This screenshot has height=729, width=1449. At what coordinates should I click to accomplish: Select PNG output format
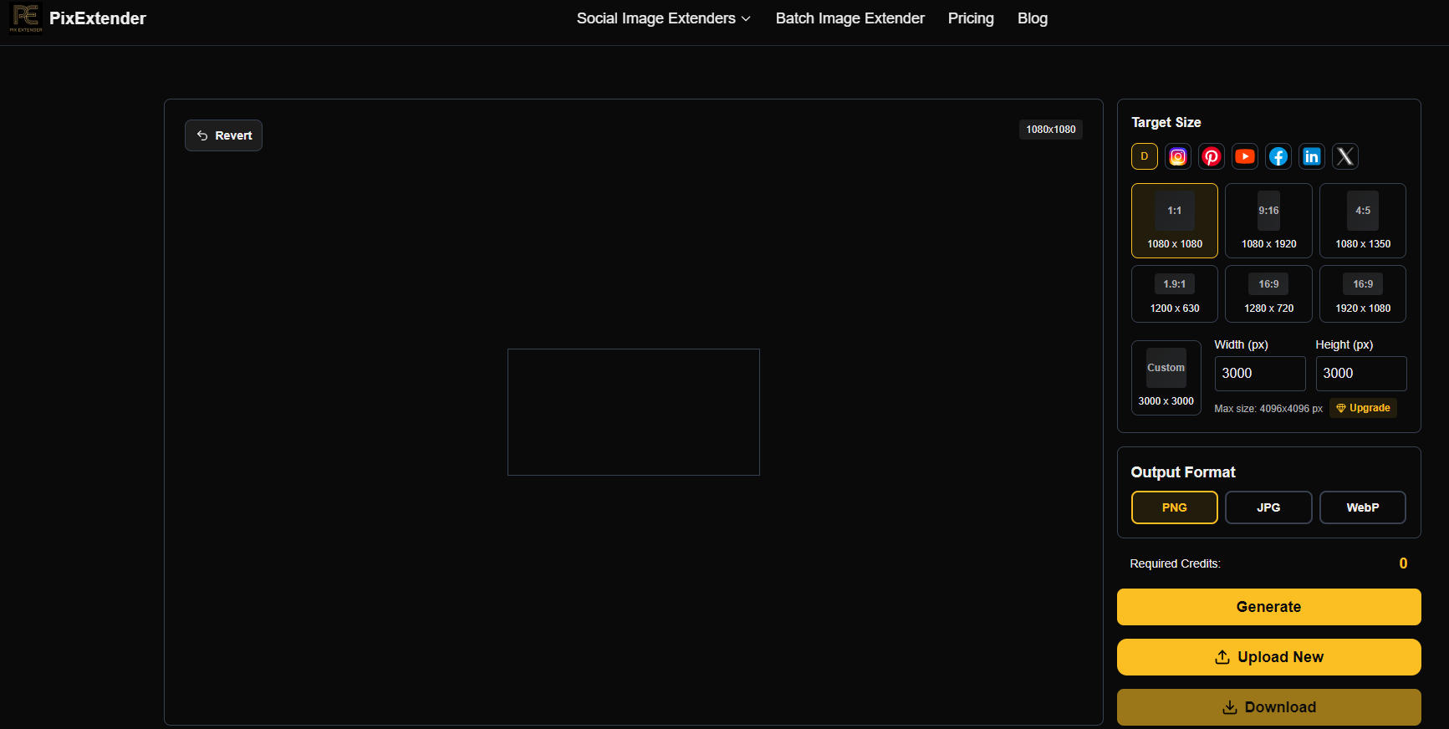pos(1174,507)
